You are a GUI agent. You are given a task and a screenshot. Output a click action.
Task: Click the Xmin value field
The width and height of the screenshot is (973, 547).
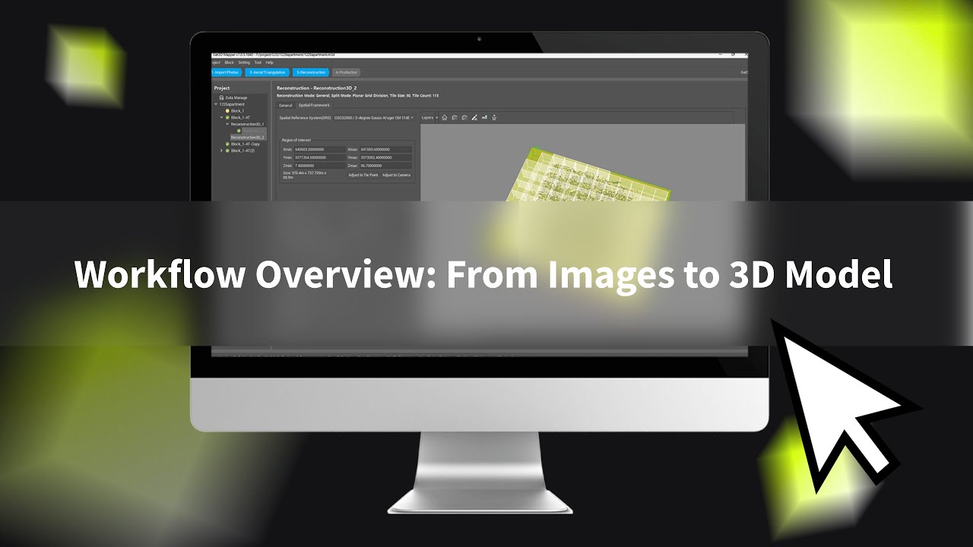pos(319,150)
